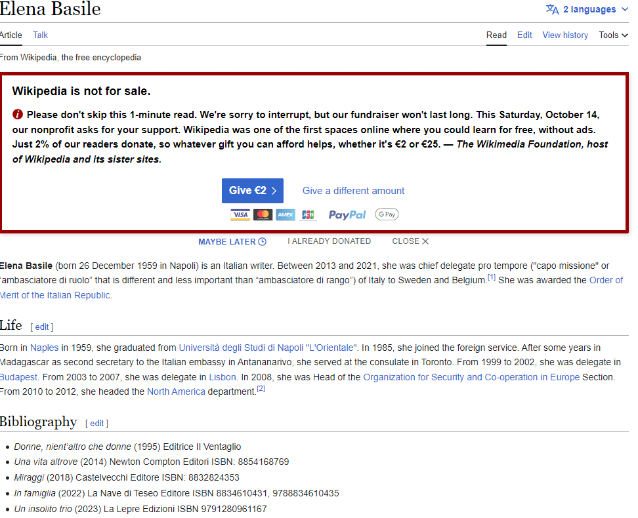This screenshot has height=518, width=638.
Task: Click the 'Miraggi' bibliography entry
Action: click(127, 477)
